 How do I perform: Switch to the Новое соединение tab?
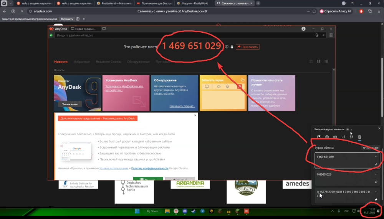click(85, 29)
